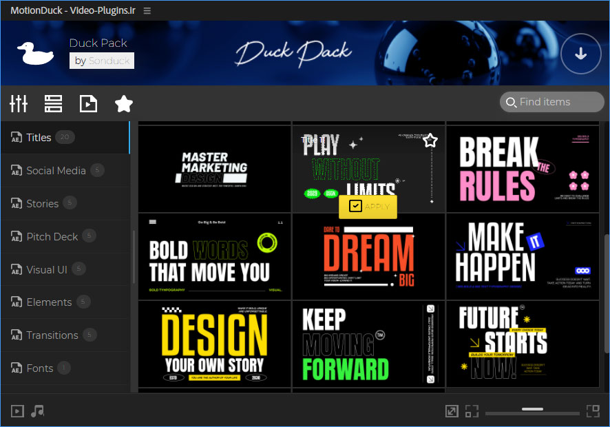Adjust the thumbnail size slider
This screenshot has width=610, height=427.
click(532, 411)
